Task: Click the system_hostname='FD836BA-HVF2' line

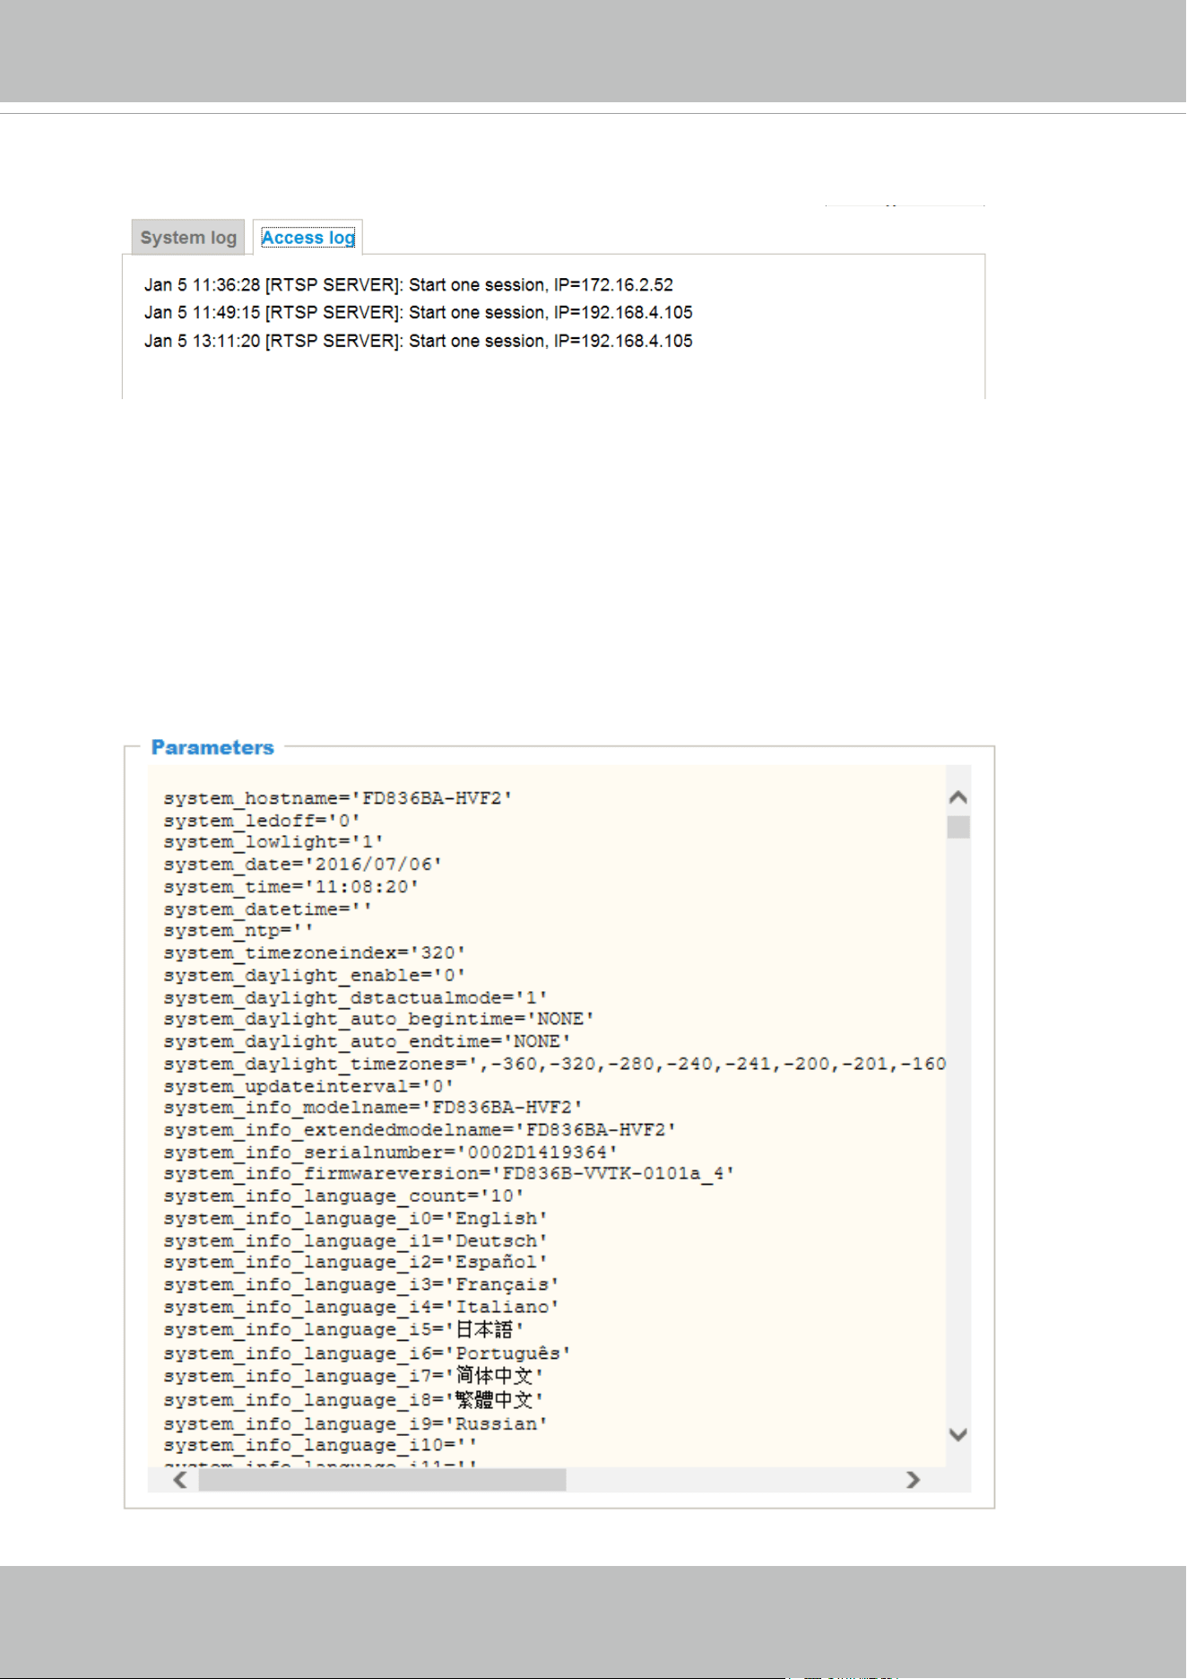Action: click(338, 798)
